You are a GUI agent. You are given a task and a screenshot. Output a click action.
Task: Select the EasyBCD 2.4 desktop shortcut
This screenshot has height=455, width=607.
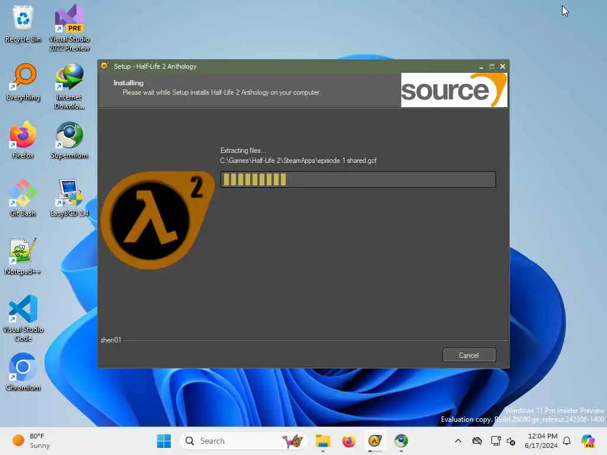[69, 198]
